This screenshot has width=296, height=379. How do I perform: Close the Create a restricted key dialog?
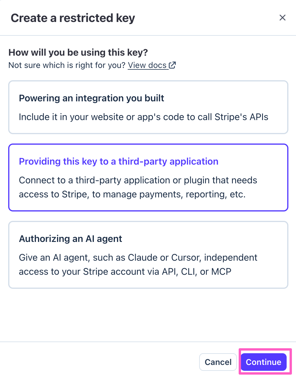(x=282, y=18)
